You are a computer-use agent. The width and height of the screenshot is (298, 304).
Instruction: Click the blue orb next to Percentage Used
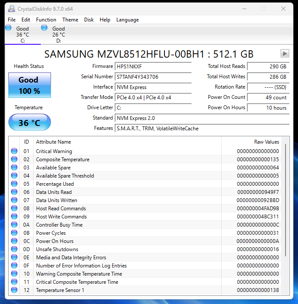pyautogui.click(x=14, y=184)
